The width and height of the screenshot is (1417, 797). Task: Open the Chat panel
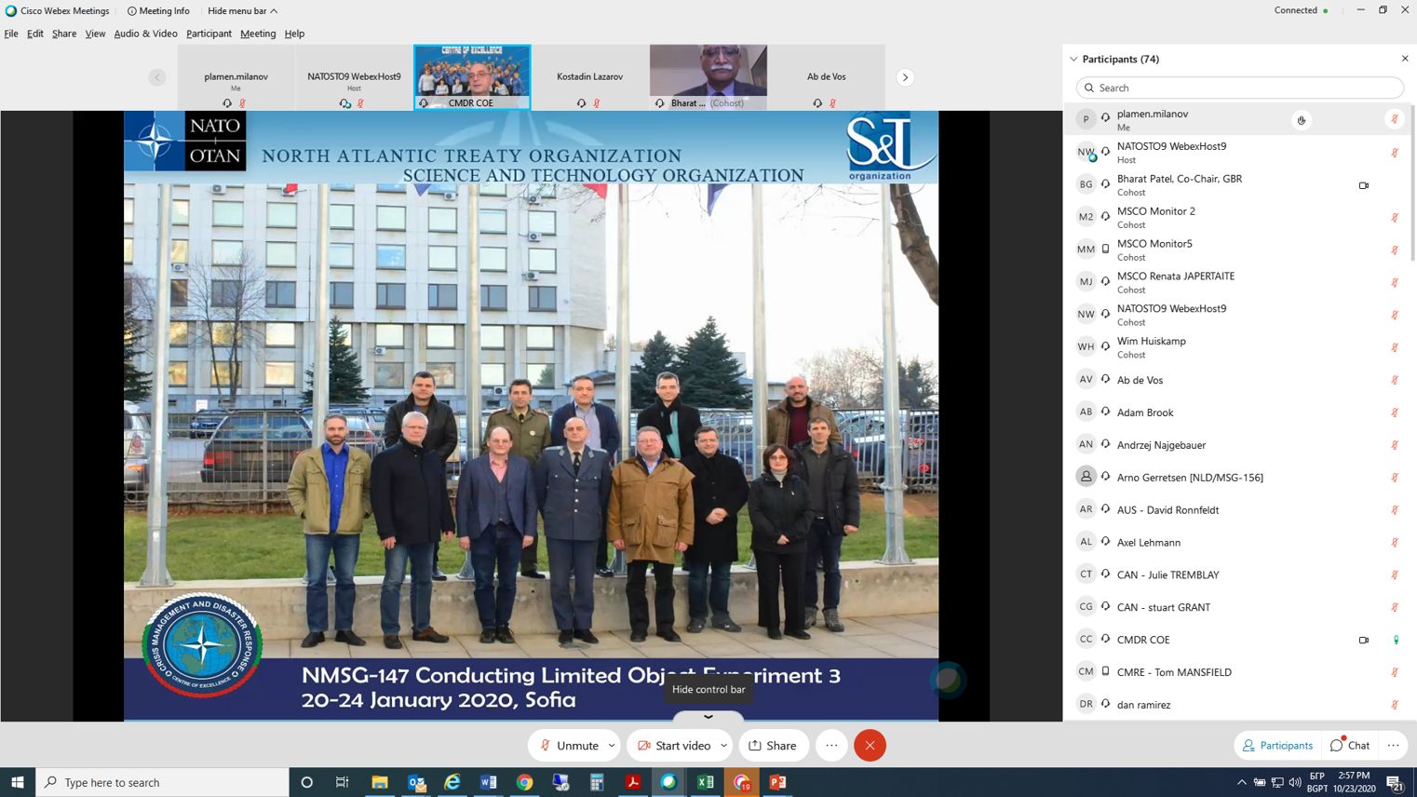pos(1350,745)
